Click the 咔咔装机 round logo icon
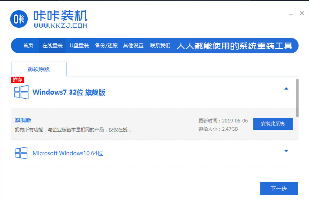Screen dimensions: 309x200 pyautogui.click(x=19, y=19)
